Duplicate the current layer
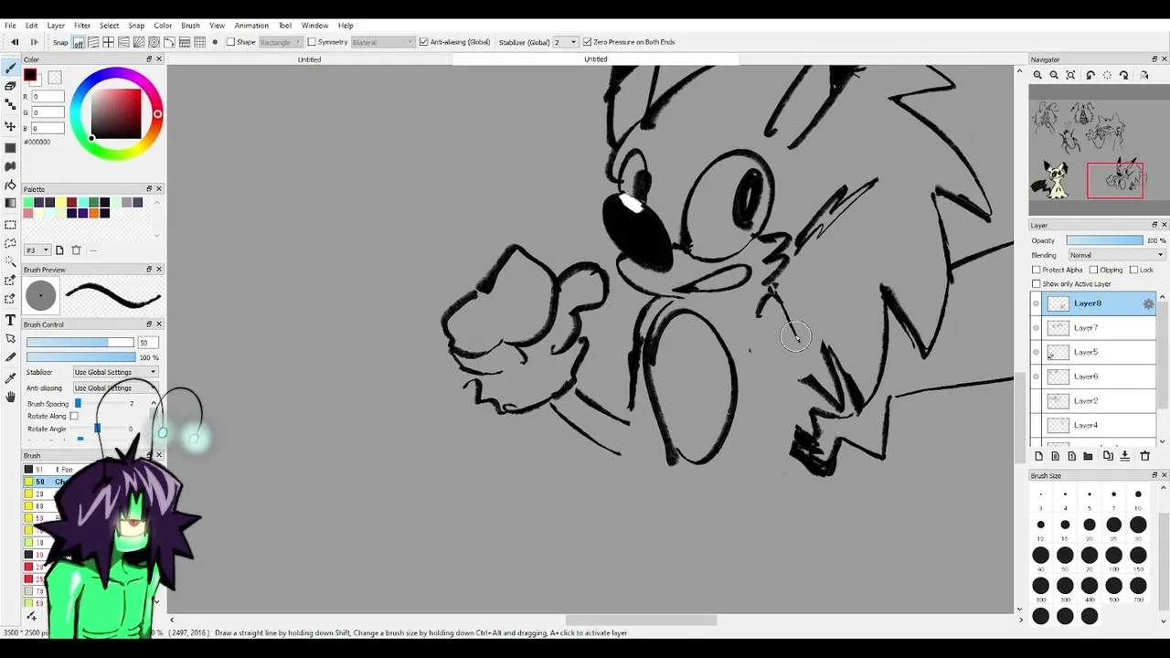The image size is (1170, 658). click(x=1108, y=456)
